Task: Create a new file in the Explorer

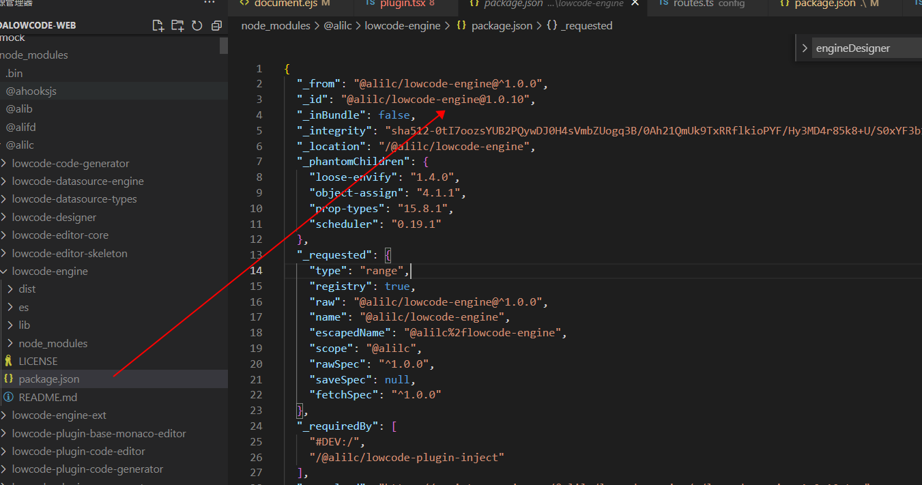Action: [158, 25]
